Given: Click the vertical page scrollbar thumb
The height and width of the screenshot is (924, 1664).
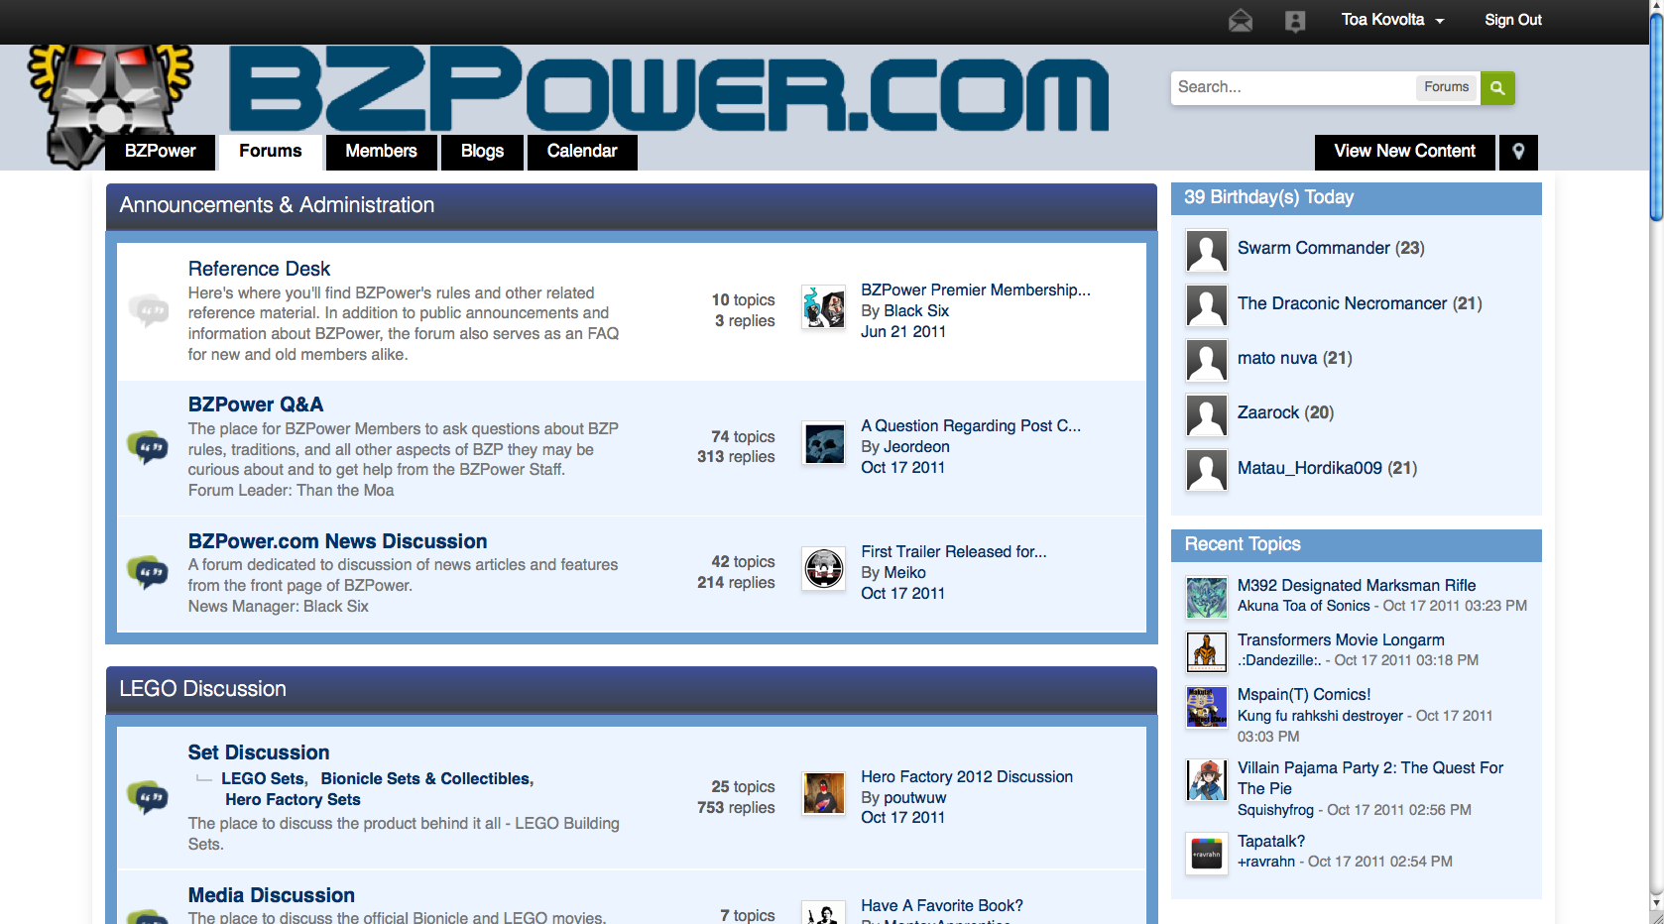Looking at the screenshot, I should [x=1656, y=115].
